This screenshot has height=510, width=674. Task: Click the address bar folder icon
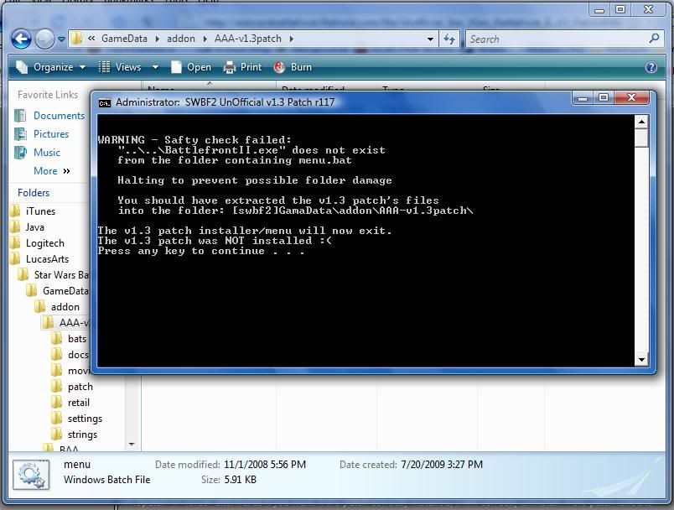click(76, 39)
